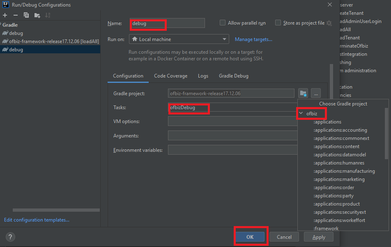Viewport: 391px width, 247px height.
Task: Open the Code Coverage tab
Action: [x=170, y=76]
